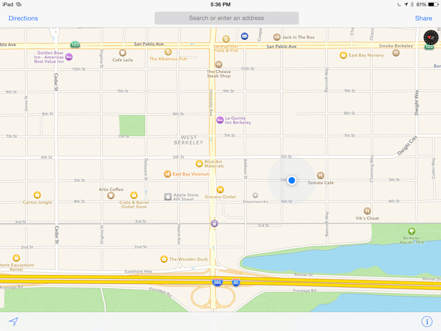Tap the Golden Bear Inn hotel pin
The width and height of the screenshot is (441, 331).
point(69,57)
